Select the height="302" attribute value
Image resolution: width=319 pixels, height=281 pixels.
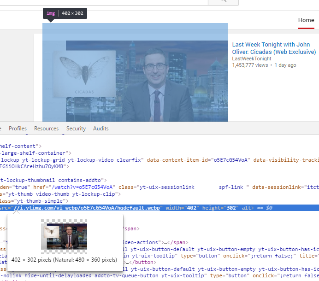(231, 208)
